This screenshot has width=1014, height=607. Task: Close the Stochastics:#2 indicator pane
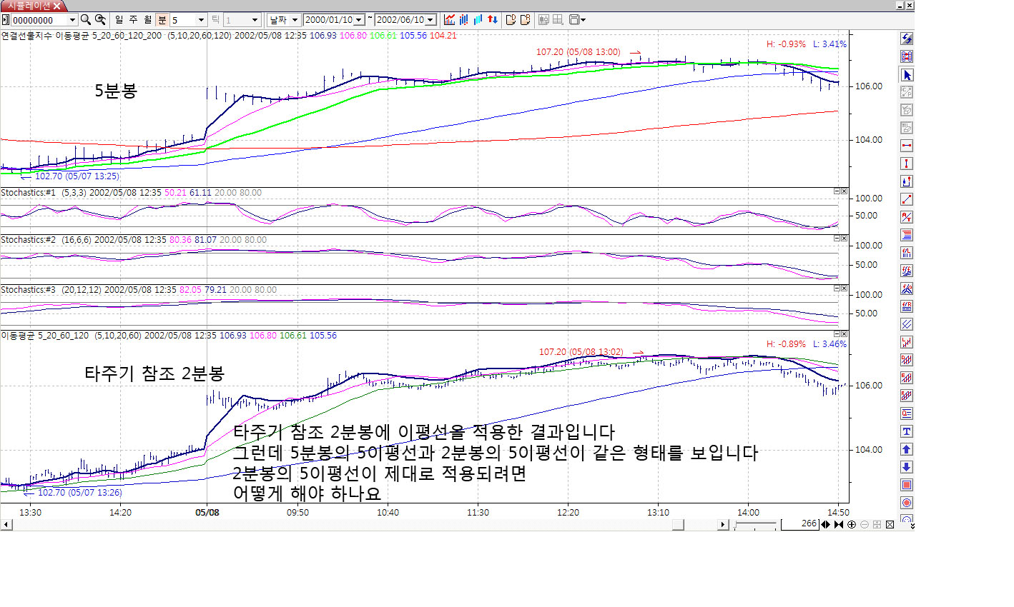[844, 239]
